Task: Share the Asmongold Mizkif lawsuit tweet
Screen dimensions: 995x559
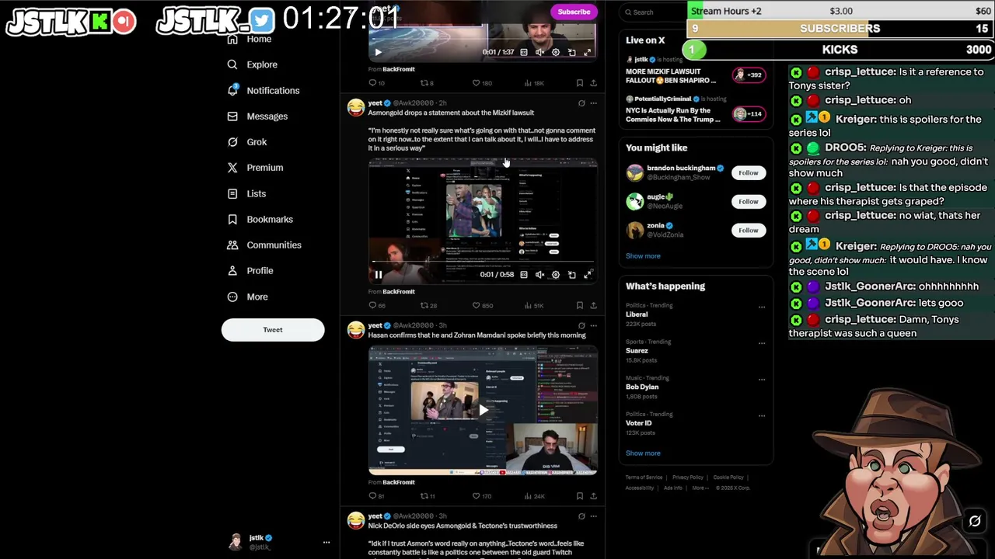Action: [593, 305]
